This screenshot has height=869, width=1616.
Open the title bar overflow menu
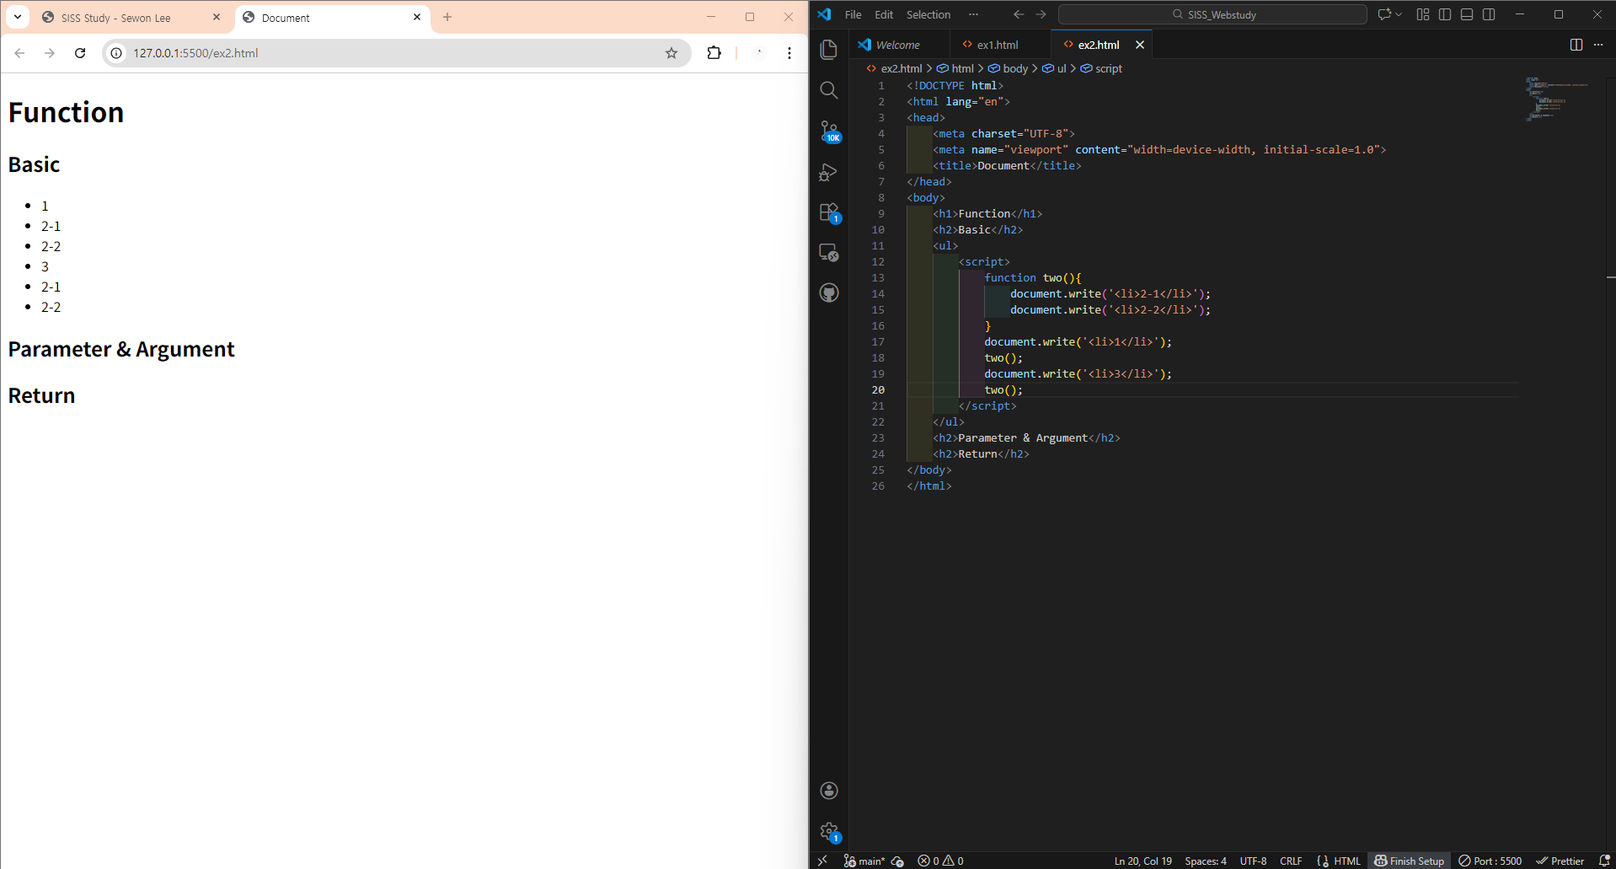coord(973,14)
